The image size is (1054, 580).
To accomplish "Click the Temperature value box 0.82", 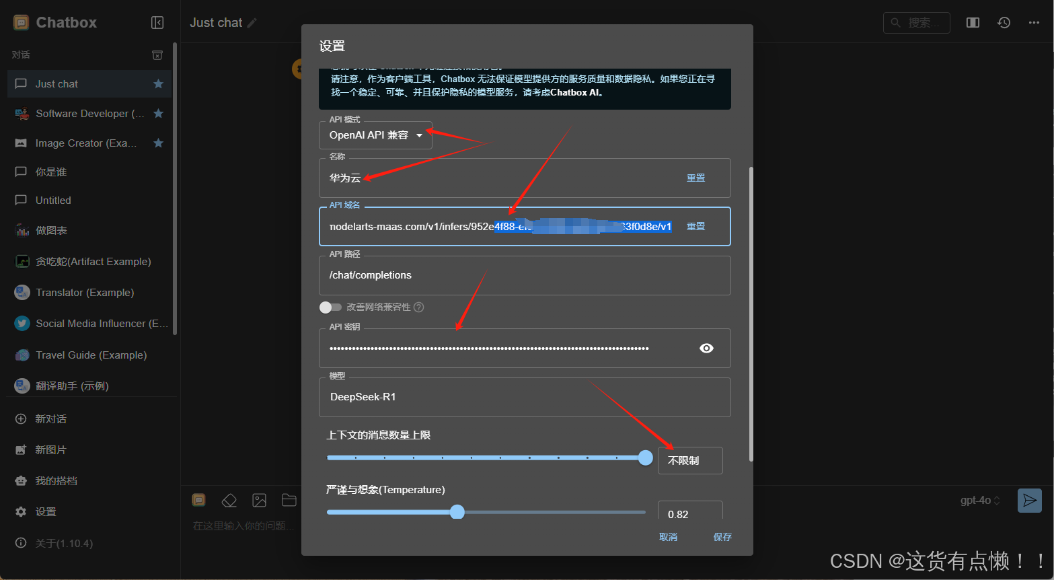I will click(690, 511).
